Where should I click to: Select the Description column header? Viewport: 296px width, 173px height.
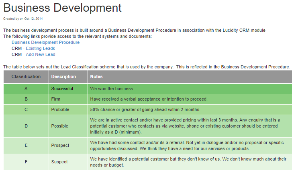63,76
